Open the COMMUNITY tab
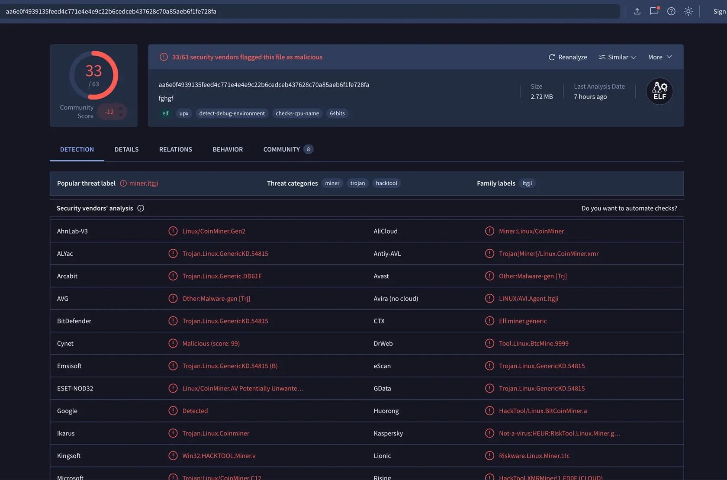Viewport: 727px width, 480px height. [x=288, y=149]
